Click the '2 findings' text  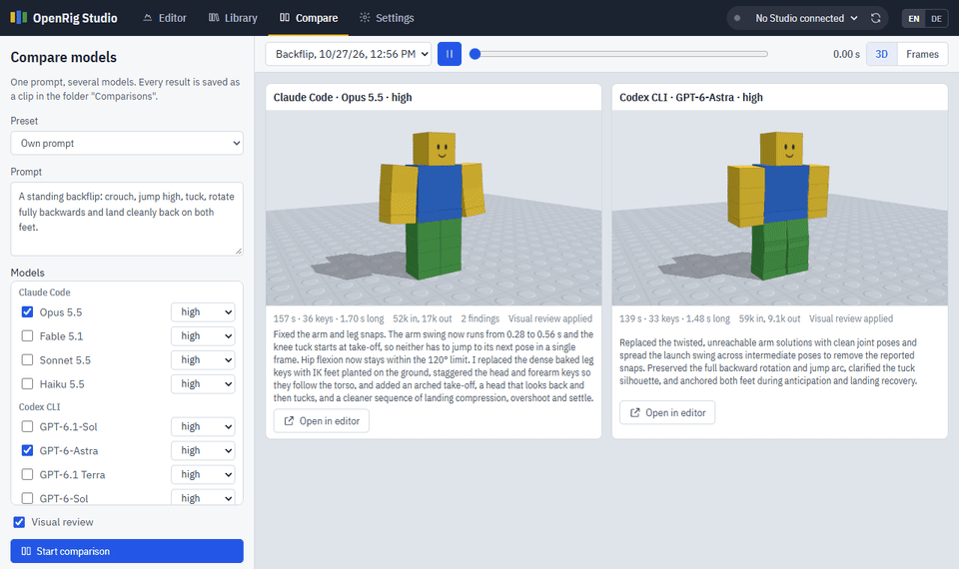click(480, 318)
